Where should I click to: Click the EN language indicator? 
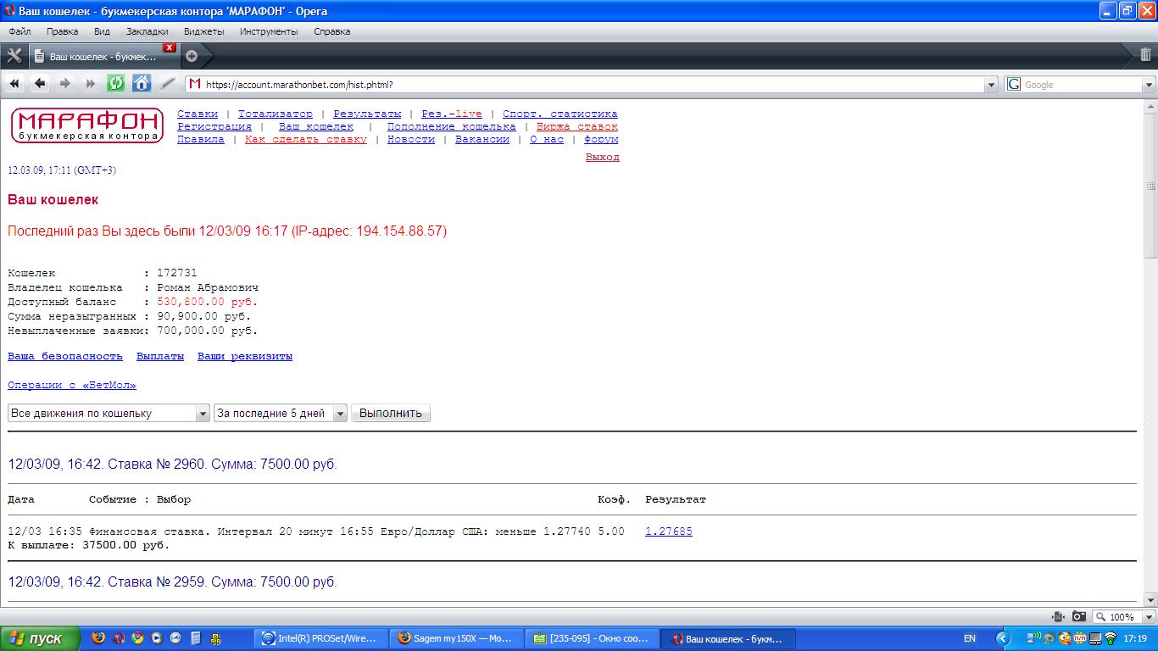969,638
